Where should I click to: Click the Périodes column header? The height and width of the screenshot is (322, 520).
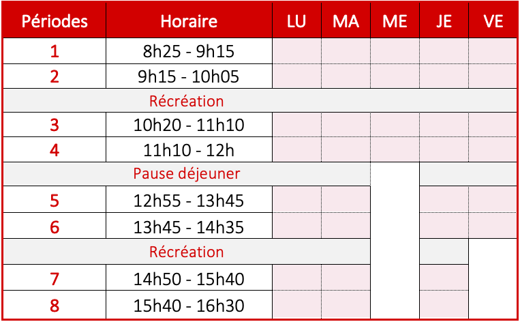(x=55, y=20)
